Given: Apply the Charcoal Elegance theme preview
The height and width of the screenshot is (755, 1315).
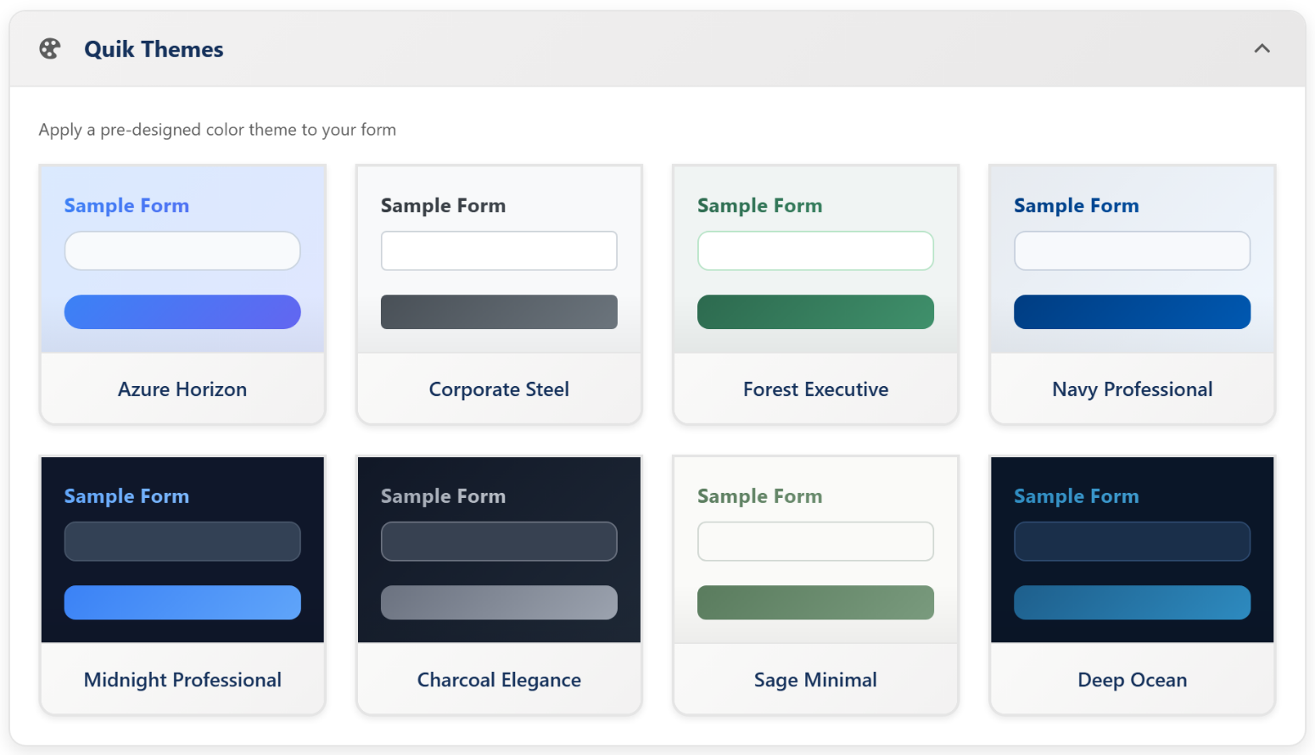Looking at the screenshot, I should [x=499, y=550].
